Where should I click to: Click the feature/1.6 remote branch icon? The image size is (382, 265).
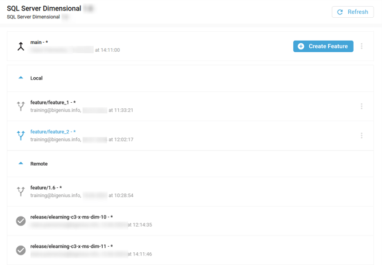[x=21, y=192]
